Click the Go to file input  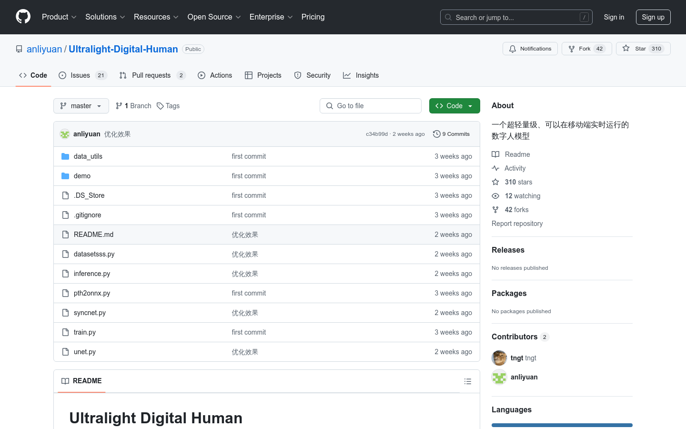371,106
